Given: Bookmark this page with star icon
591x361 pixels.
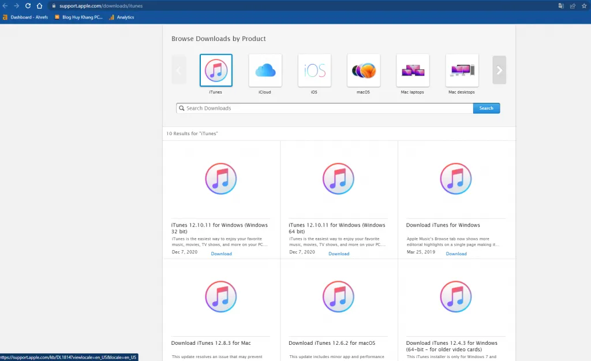Looking at the screenshot, I should [x=584, y=6].
